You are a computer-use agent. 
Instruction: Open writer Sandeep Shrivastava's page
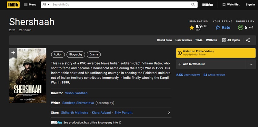click(78, 103)
